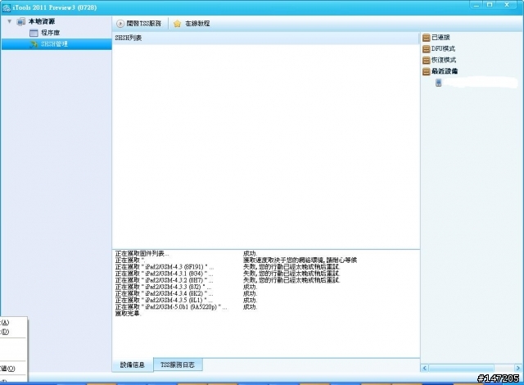This screenshot has width=524, height=385.
Task: Click log entry iPad2/GSM-4.3.2 (8H7)
Action: click(x=164, y=280)
